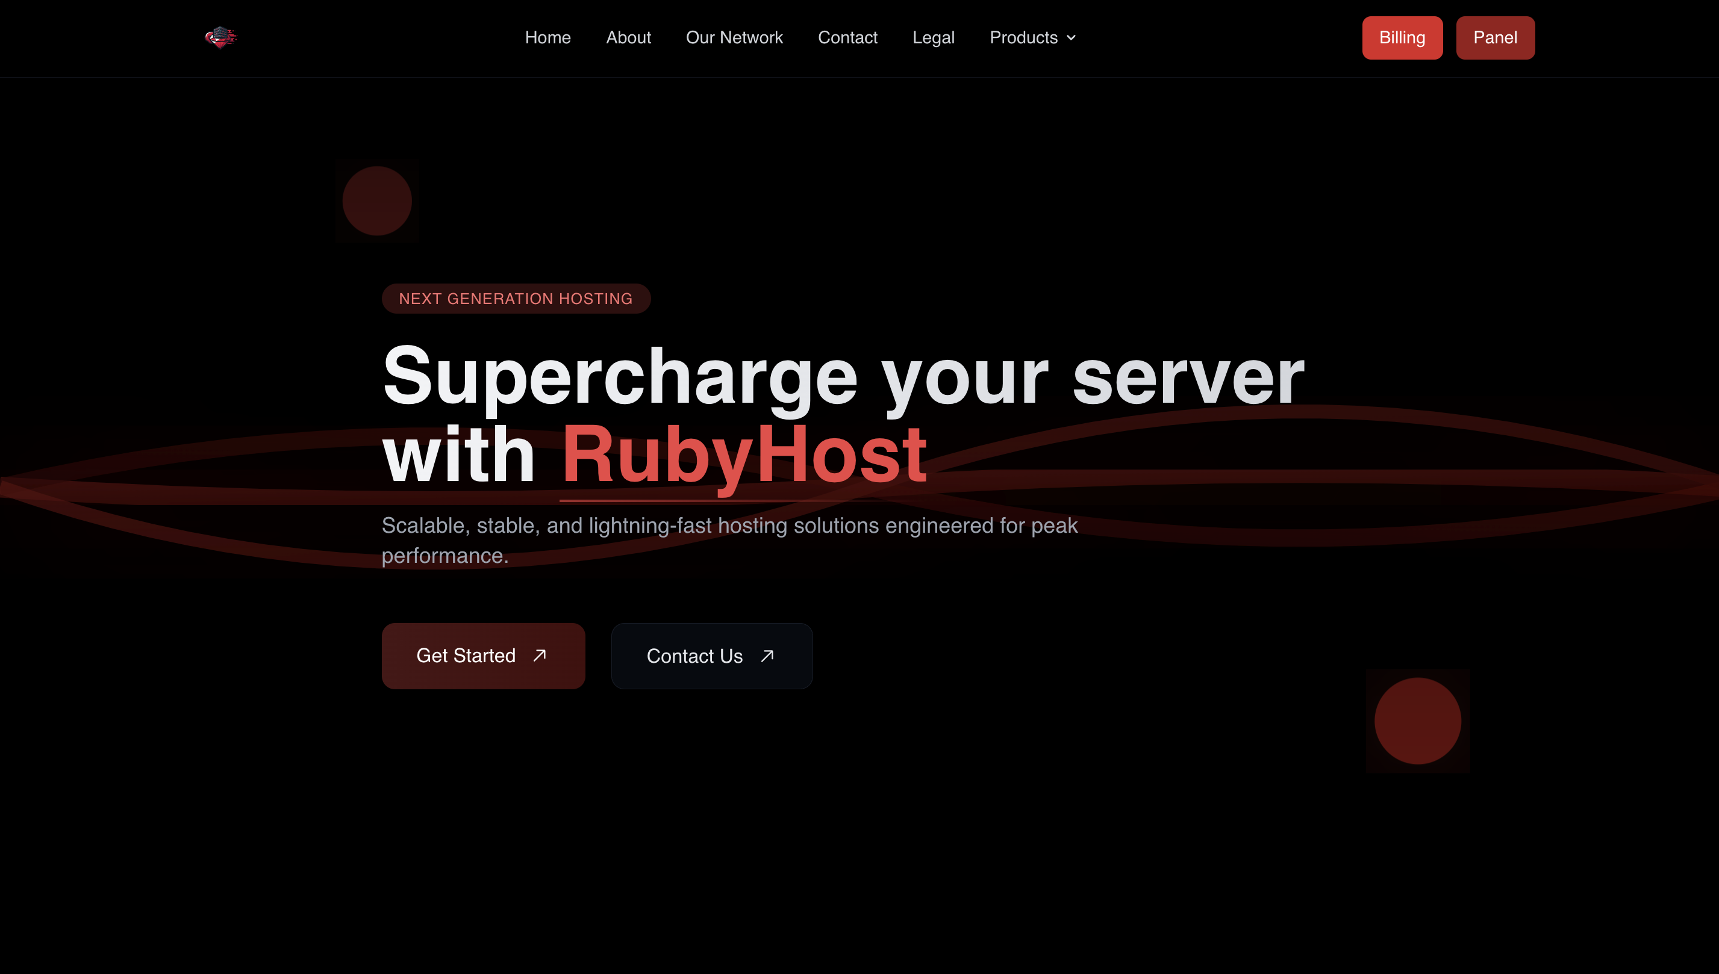Click the Billing button icon
The height and width of the screenshot is (974, 1719).
(1402, 38)
